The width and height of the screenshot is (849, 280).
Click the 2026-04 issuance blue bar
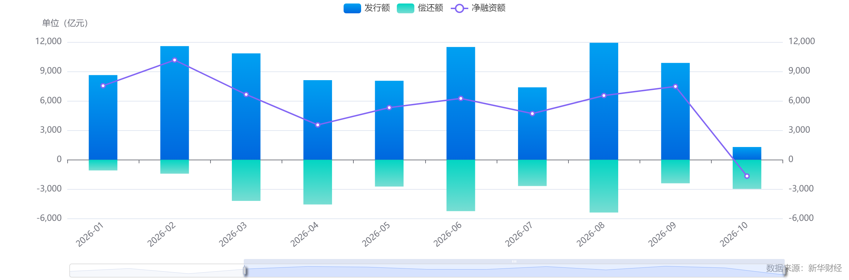318,120
